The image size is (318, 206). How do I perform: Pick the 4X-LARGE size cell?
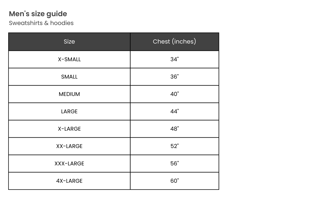pos(69,181)
